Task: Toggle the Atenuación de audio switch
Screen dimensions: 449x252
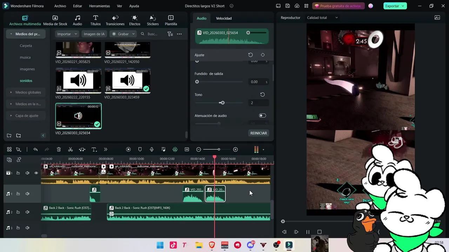Action: click(x=262, y=115)
